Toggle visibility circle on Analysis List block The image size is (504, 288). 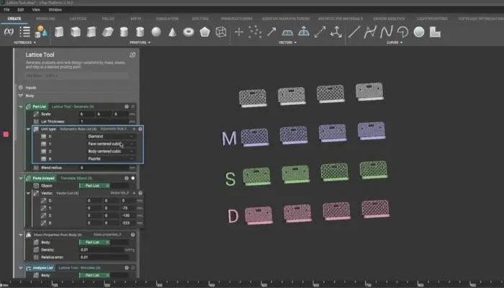[133, 268]
